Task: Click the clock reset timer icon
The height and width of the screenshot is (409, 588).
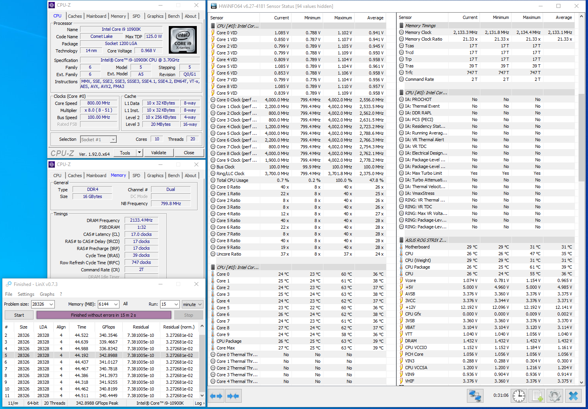Action: (519, 396)
